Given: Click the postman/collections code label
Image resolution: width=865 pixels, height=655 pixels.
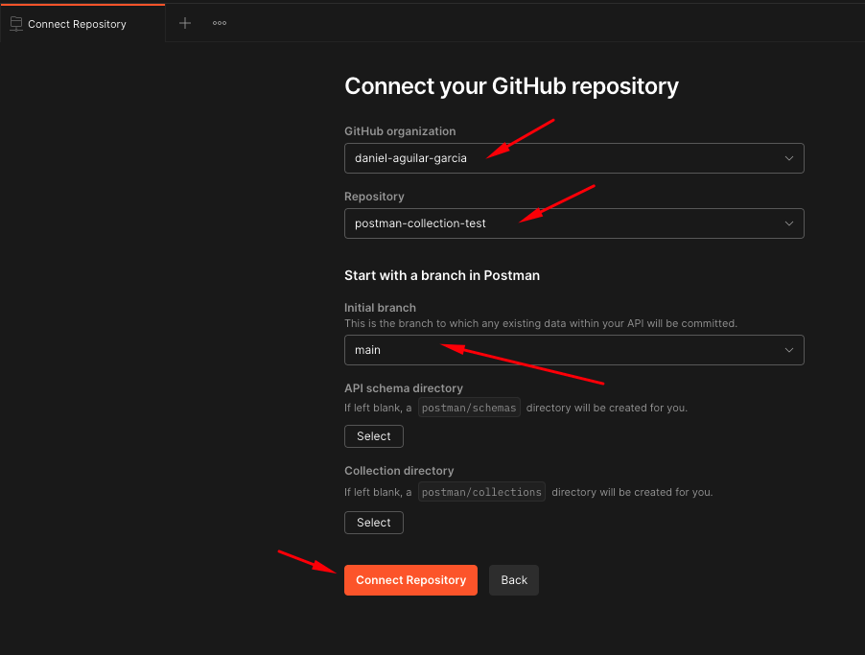Looking at the screenshot, I should [481, 492].
